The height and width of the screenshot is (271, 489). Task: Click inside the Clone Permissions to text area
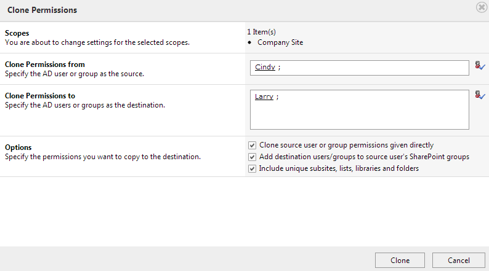pos(359,109)
